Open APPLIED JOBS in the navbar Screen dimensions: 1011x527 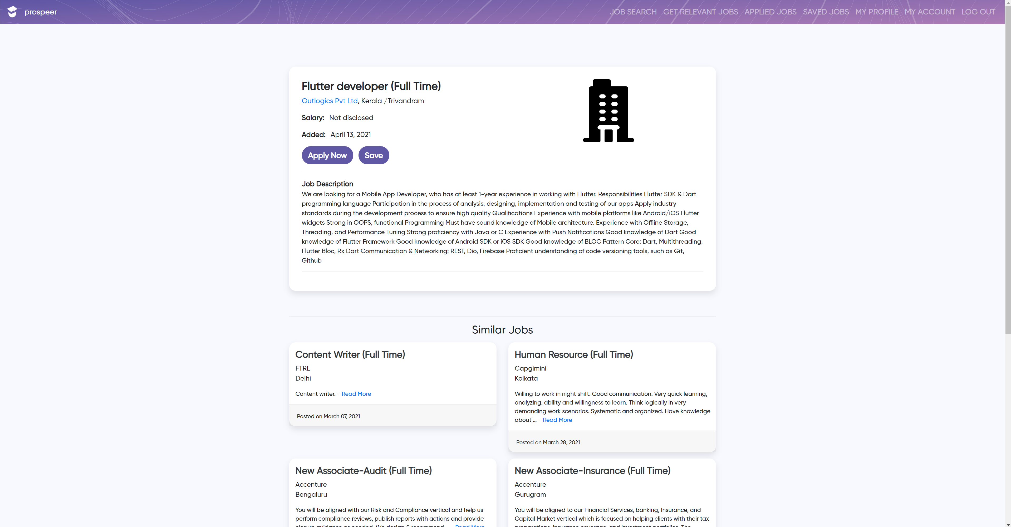click(x=770, y=12)
